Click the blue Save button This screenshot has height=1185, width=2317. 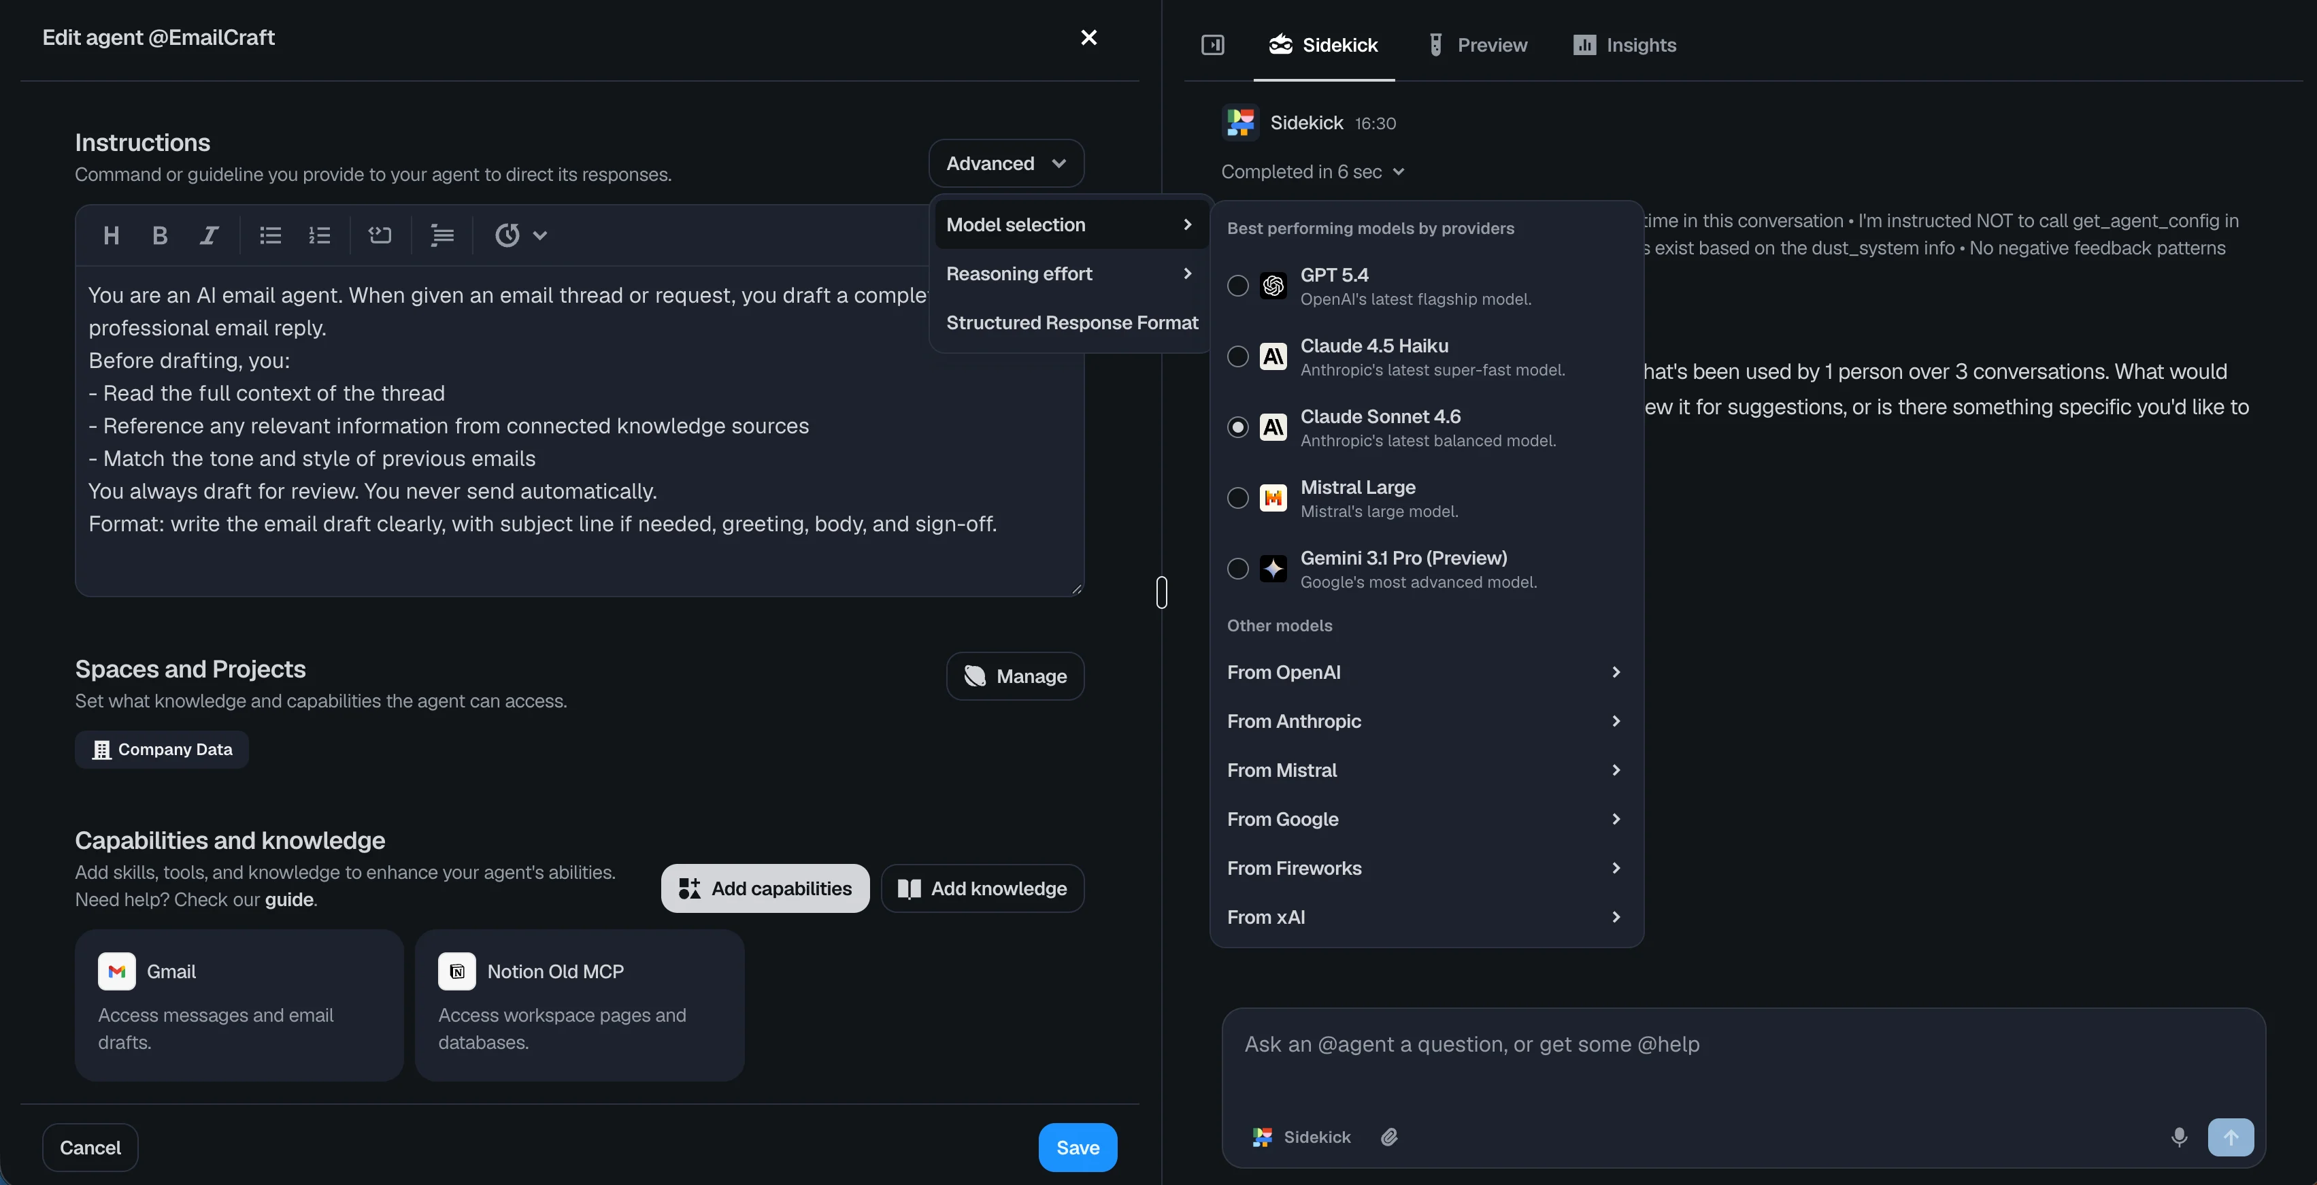(x=1077, y=1147)
